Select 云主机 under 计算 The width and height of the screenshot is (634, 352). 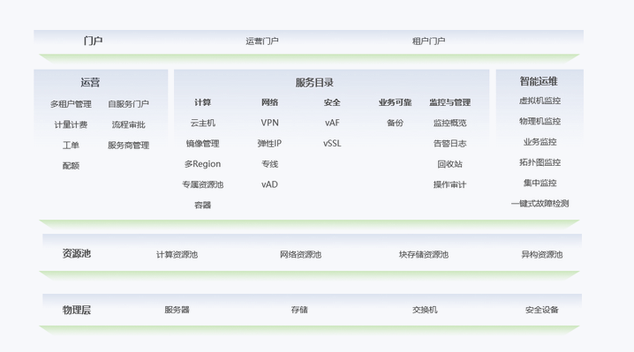tap(202, 123)
